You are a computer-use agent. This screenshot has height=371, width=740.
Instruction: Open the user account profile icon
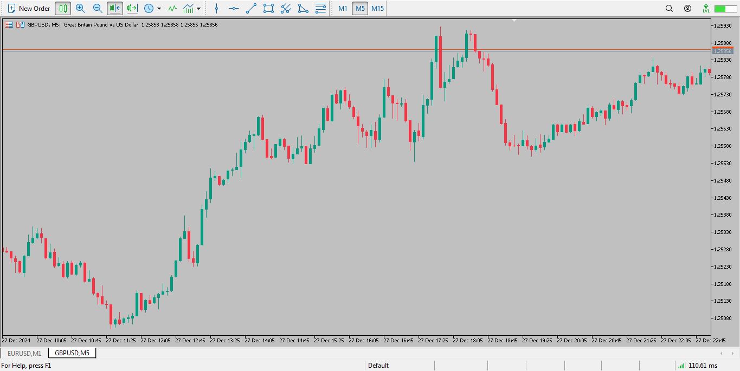(x=687, y=8)
